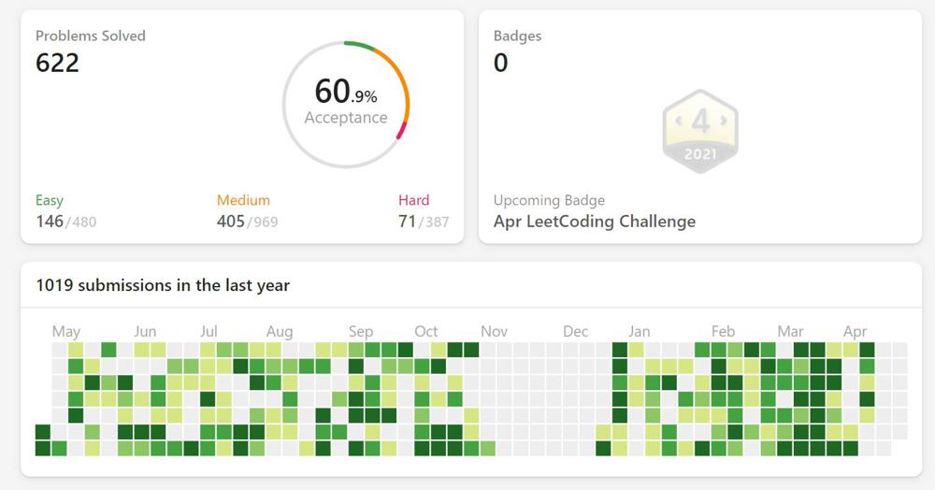Click the Upcoming Badge label
The height and width of the screenshot is (490, 935).
(x=549, y=200)
